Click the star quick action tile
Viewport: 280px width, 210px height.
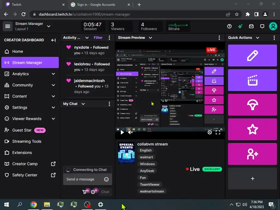252,129
